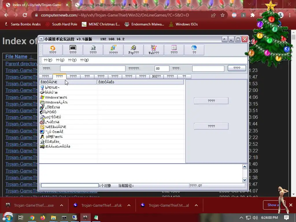
Task: Expand options for Trojan-GameThief.M....al download
Action: [196, 206]
